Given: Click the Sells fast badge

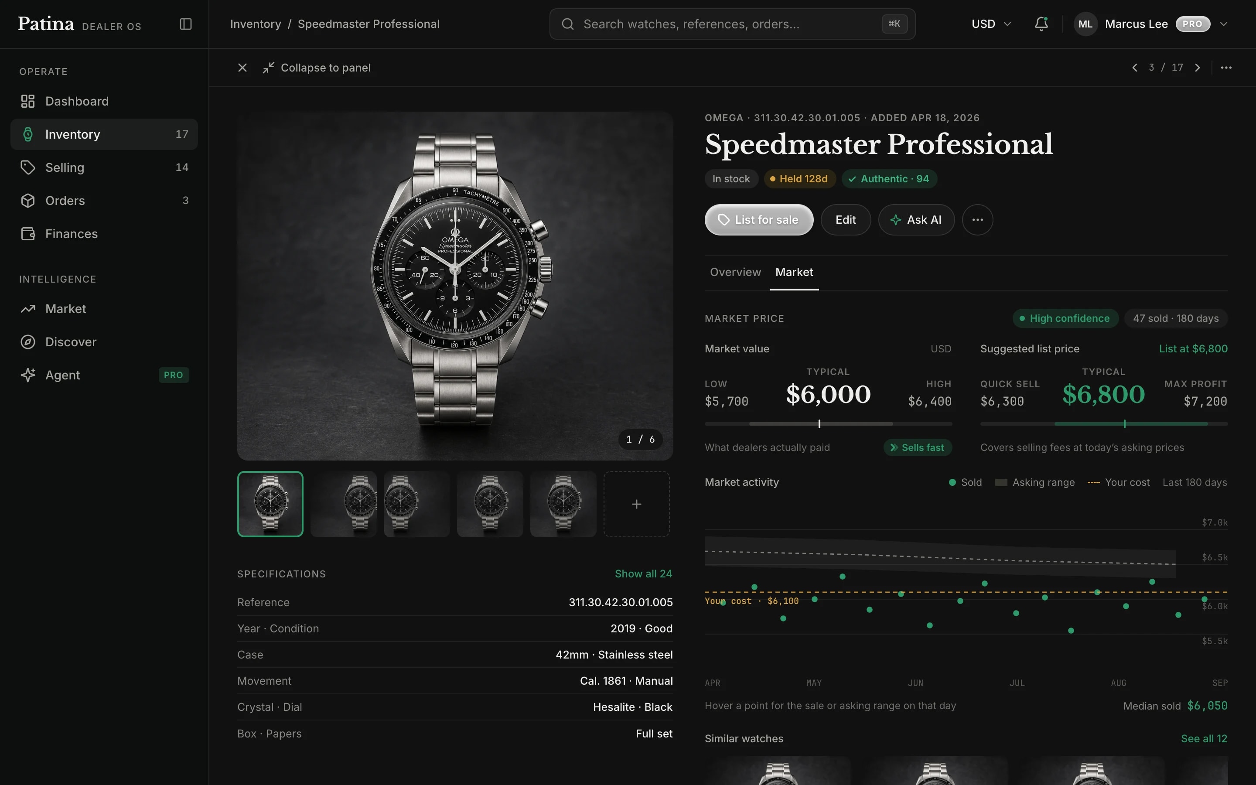Looking at the screenshot, I should (x=917, y=447).
